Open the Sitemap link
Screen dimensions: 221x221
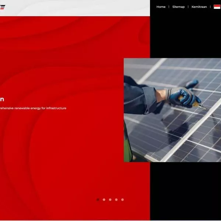pos(178,7)
